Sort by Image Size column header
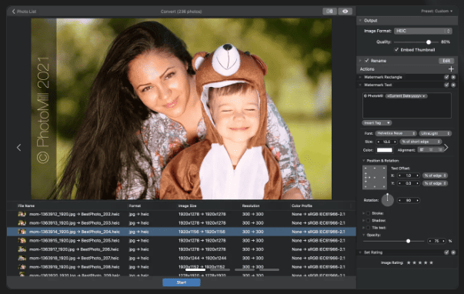 pos(187,205)
